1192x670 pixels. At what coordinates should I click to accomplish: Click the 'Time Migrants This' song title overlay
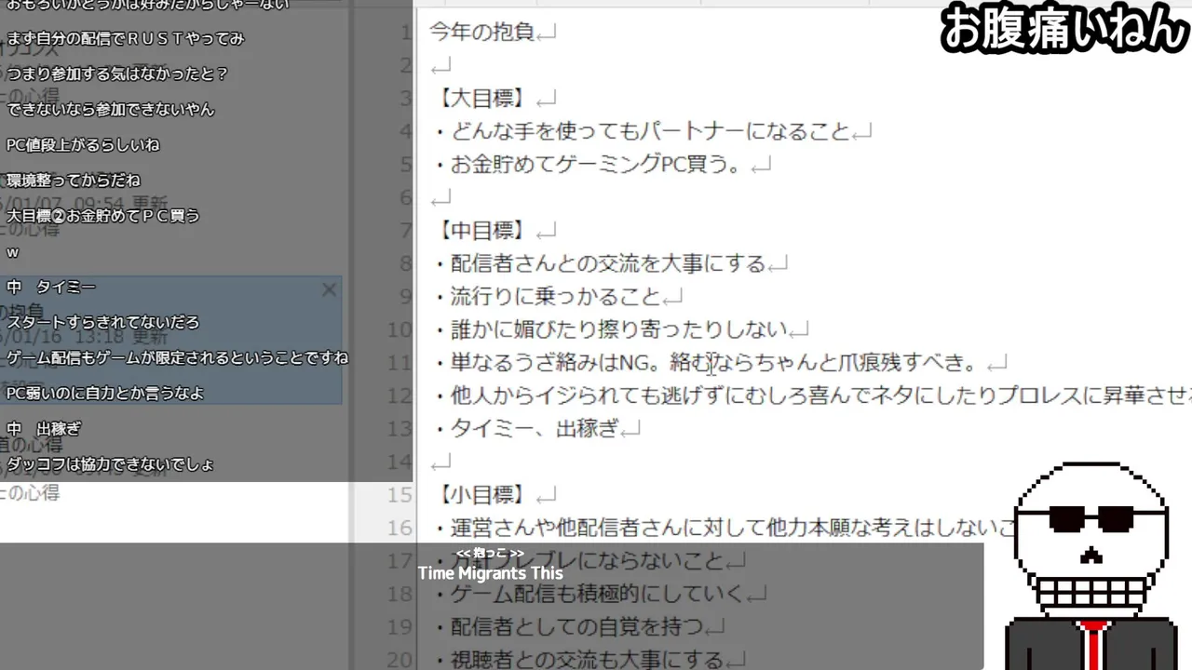(x=491, y=573)
